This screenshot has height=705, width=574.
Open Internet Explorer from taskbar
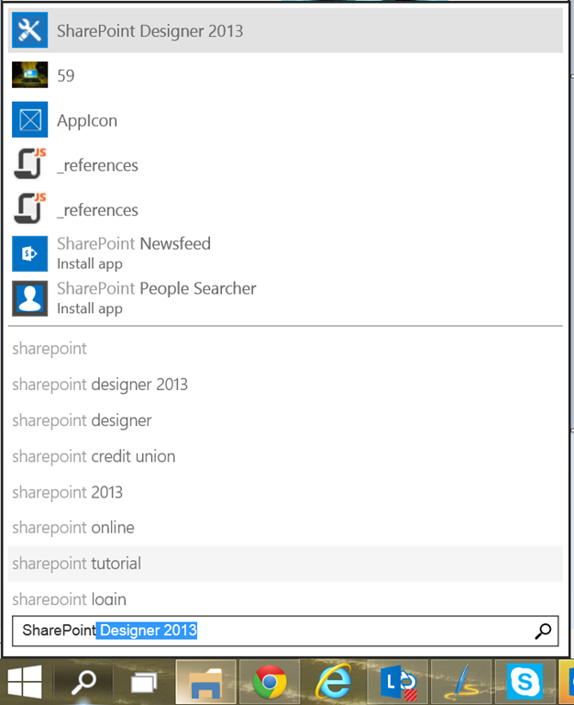[333, 682]
